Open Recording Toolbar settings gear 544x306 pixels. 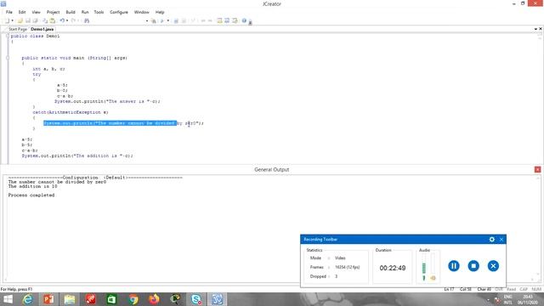[x=491, y=240]
